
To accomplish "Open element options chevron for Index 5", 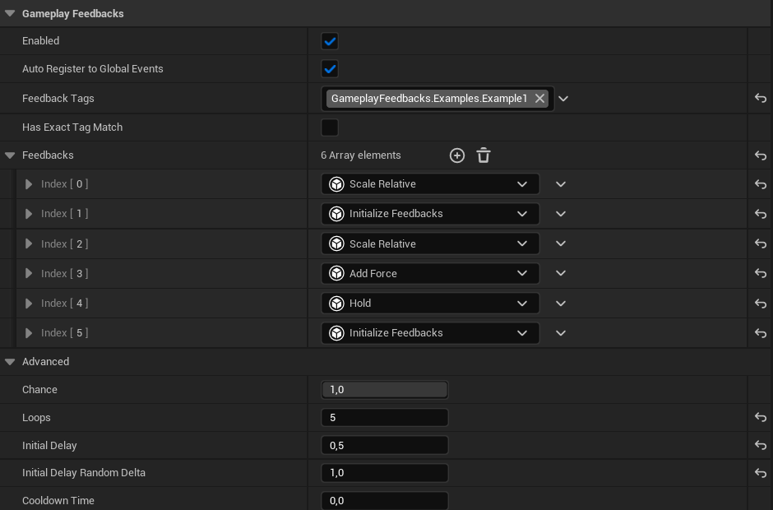I will 561,333.
